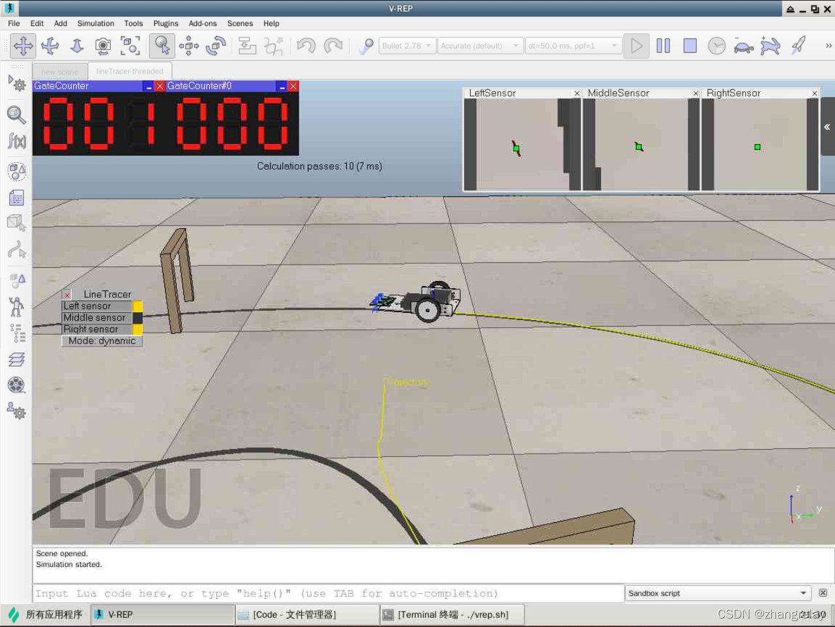Image resolution: width=835 pixels, height=627 pixels.
Task: Open simulation settings in sidebar
Action: point(17,83)
